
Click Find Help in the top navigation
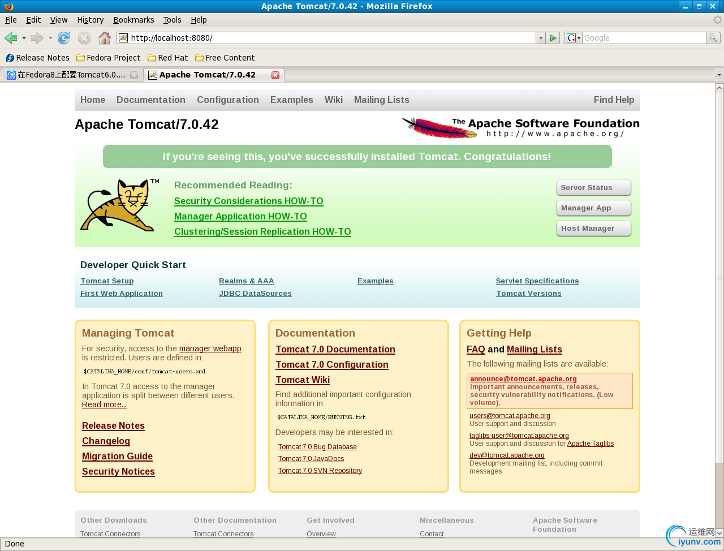(x=614, y=100)
